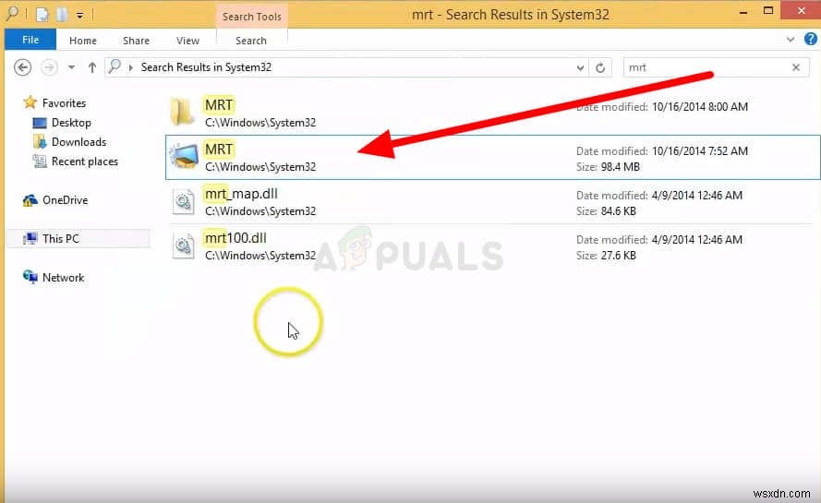Click the Desktop icon in Favorites
Image resolution: width=821 pixels, height=503 pixels.
tap(40, 123)
